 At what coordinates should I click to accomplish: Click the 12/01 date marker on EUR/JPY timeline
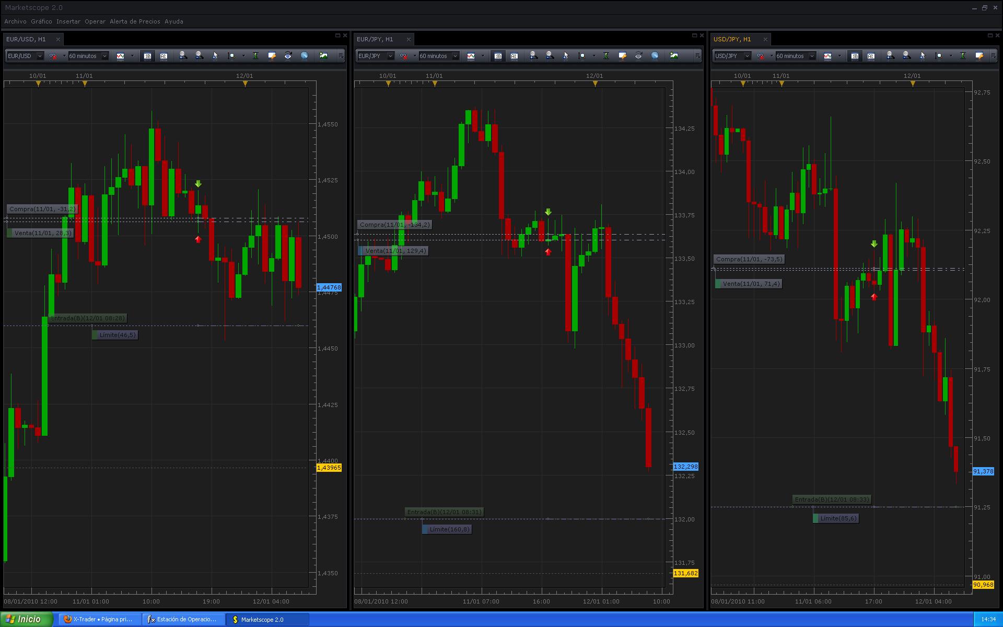pyautogui.click(x=595, y=83)
